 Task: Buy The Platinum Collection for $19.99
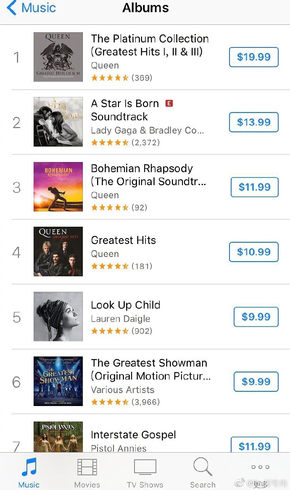pyautogui.click(x=253, y=57)
